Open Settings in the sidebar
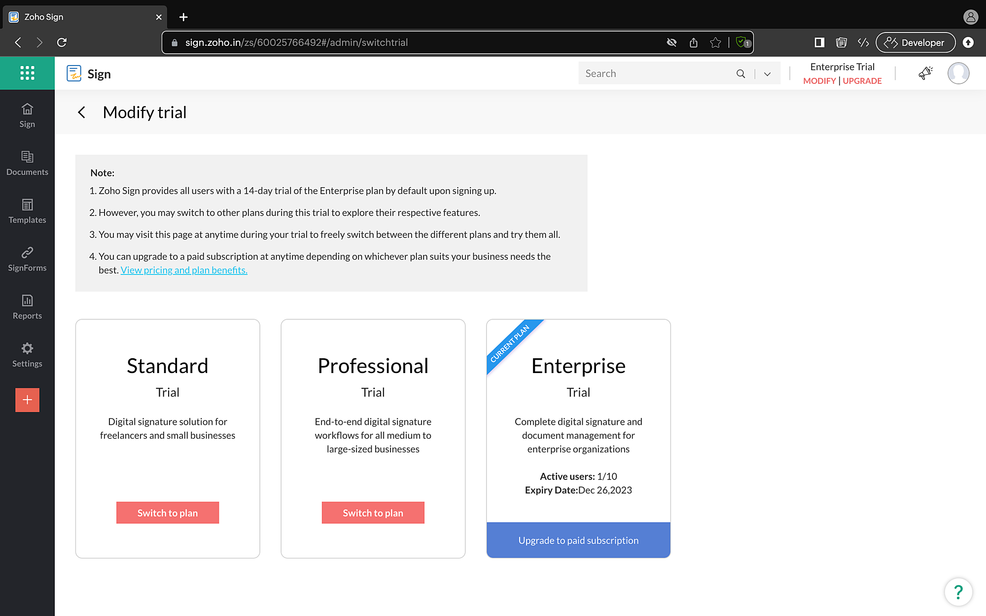The height and width of the screenshot is (616, 986). click(x=27, y=354)
